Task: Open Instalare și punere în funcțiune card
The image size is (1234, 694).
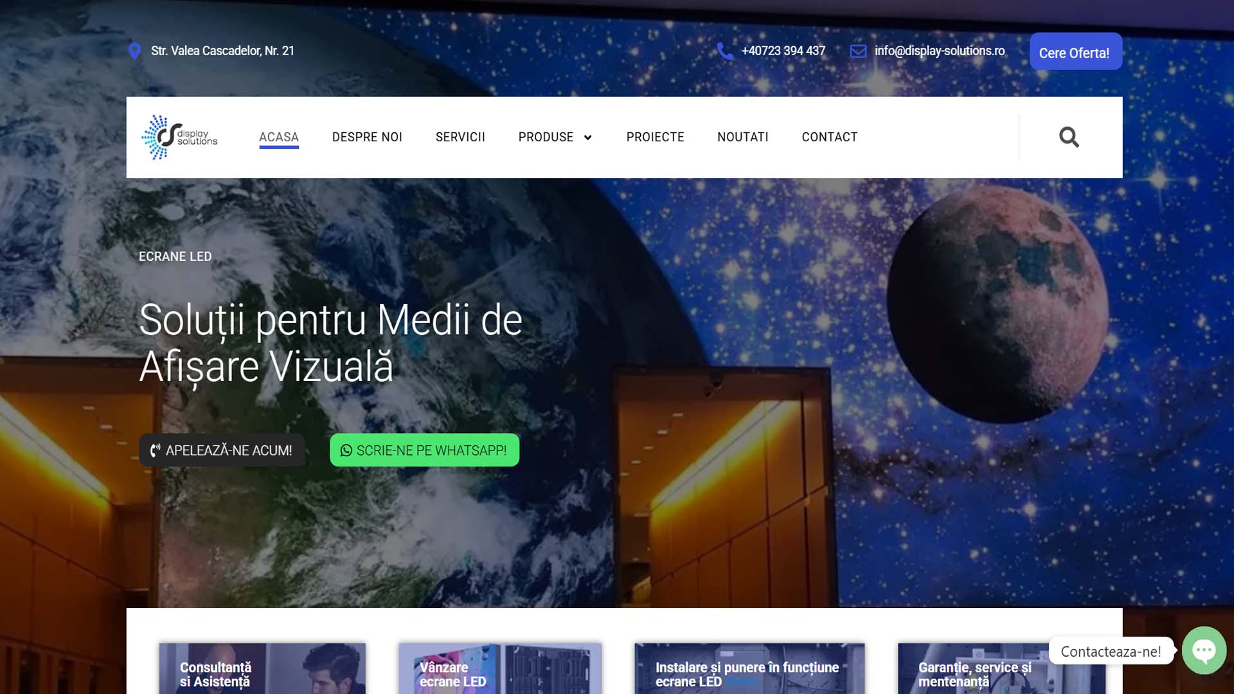Action: pyautogui.click(x=749, y=668)
